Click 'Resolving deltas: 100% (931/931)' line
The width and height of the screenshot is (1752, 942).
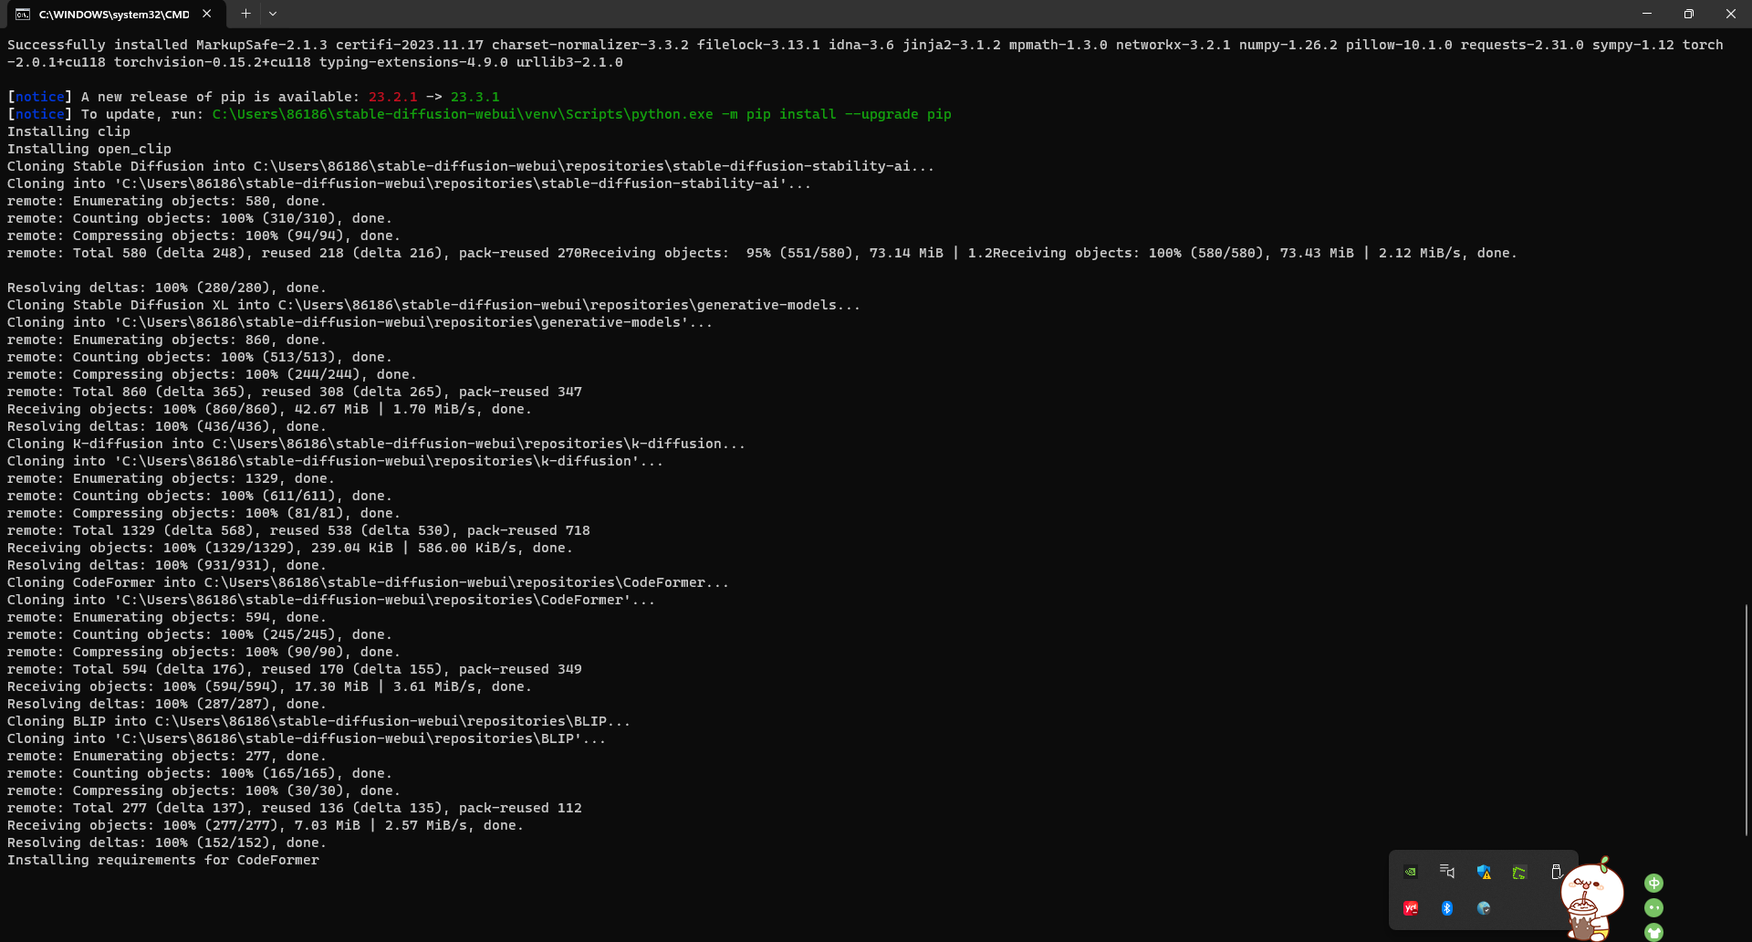[x=167, y=565]
